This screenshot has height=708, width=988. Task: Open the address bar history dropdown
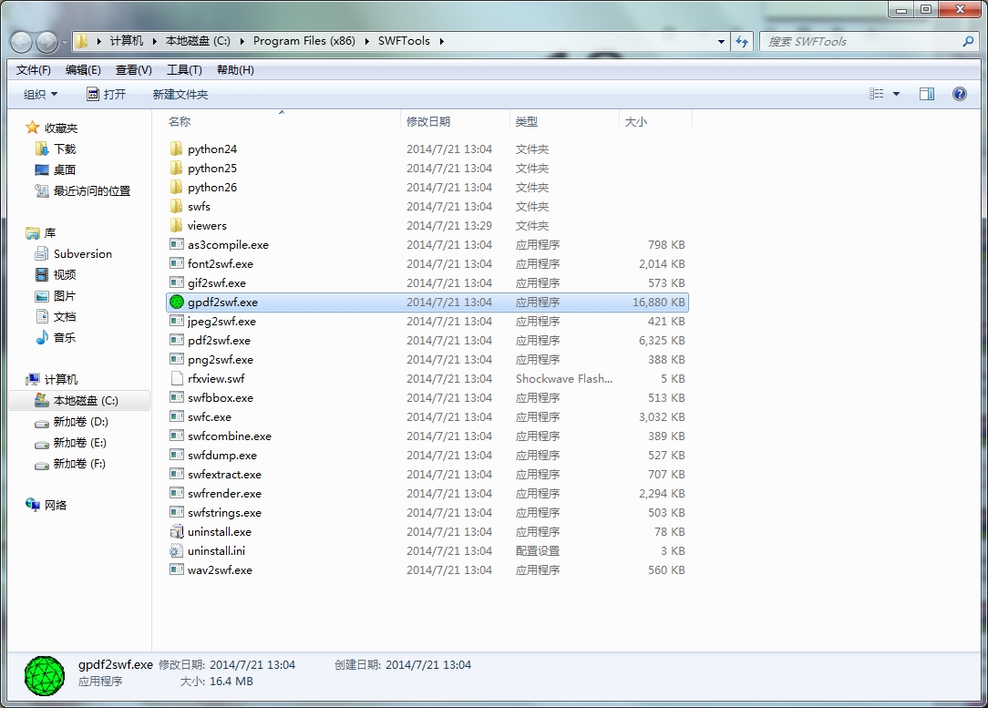[x=722, y=42]
